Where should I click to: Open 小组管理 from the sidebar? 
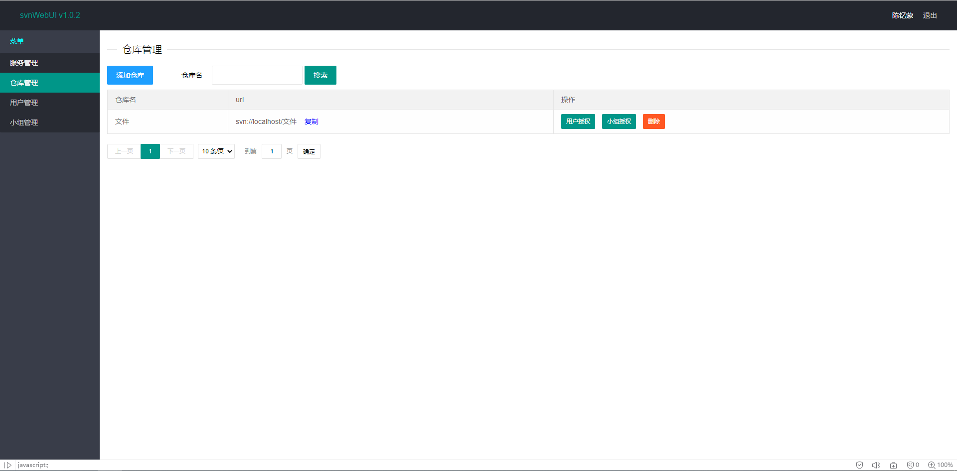coord(23,122)
